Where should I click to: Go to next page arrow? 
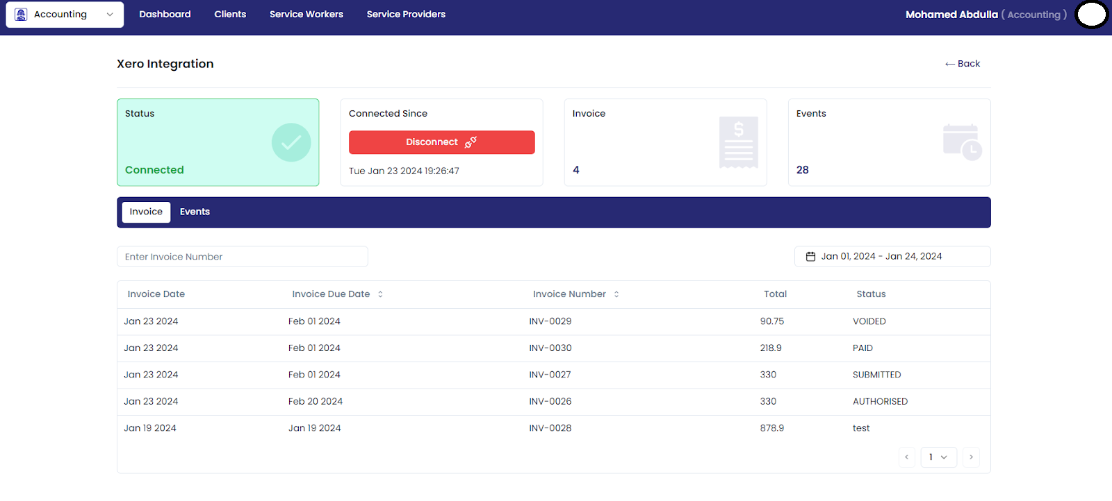click(x=971, y=457)
